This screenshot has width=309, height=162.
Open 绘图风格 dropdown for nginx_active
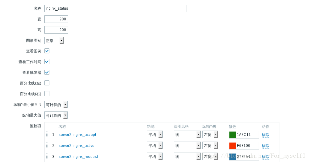click(187, 145)
